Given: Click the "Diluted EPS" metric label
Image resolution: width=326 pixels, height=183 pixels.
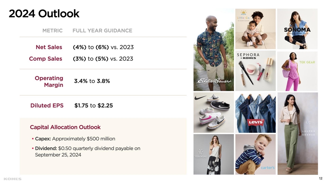Looking at the screenshot, I should tap(47, 105).
